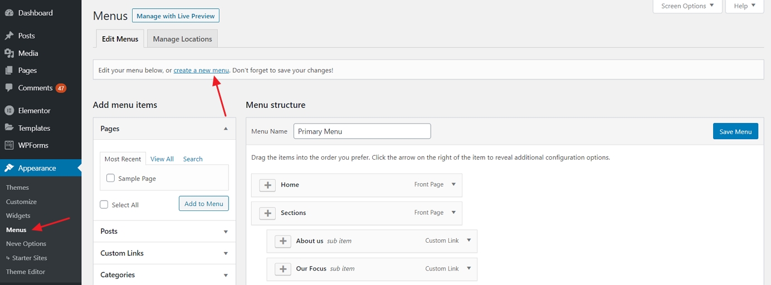This screenshot has width=771, height=285.
Task: Click the Comments speech bubble icon
Action: (9, 88)
